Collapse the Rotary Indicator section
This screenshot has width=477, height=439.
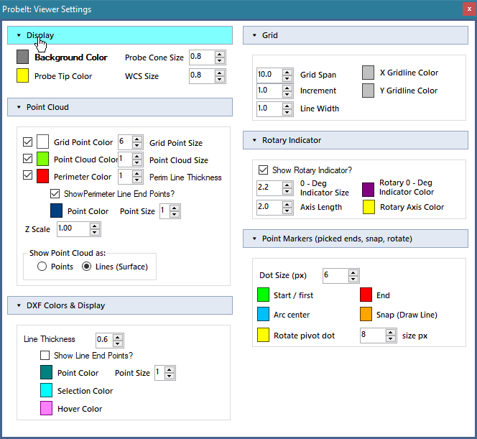point(356,140)
